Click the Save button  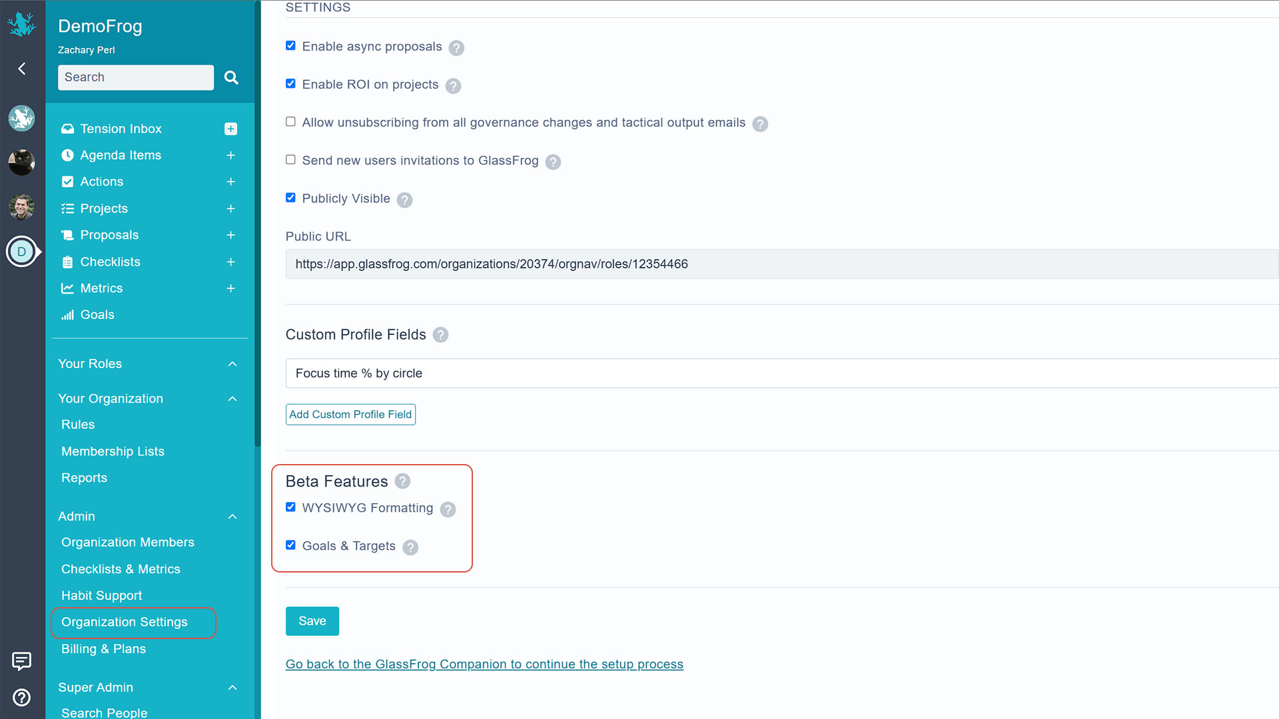click(x=312, y=621)
